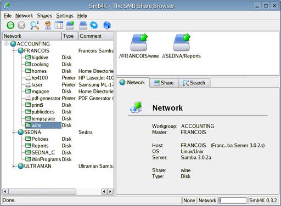Expand the ULTRAMAN host tree node

click(14, 166)
